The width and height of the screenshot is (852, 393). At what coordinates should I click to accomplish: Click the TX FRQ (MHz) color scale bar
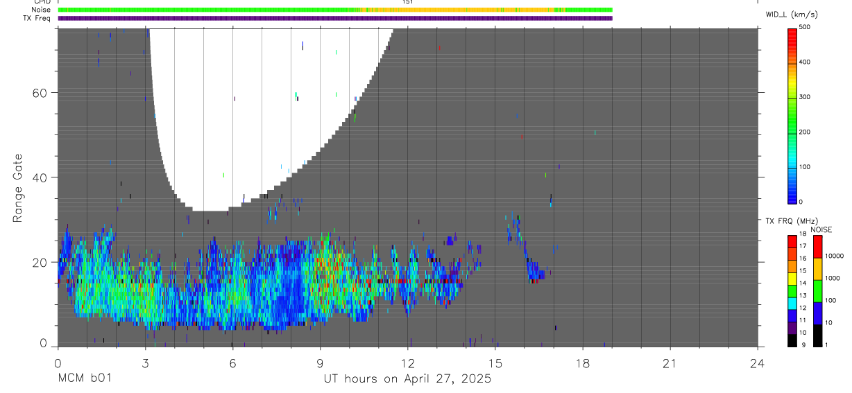tap(792, 290)
